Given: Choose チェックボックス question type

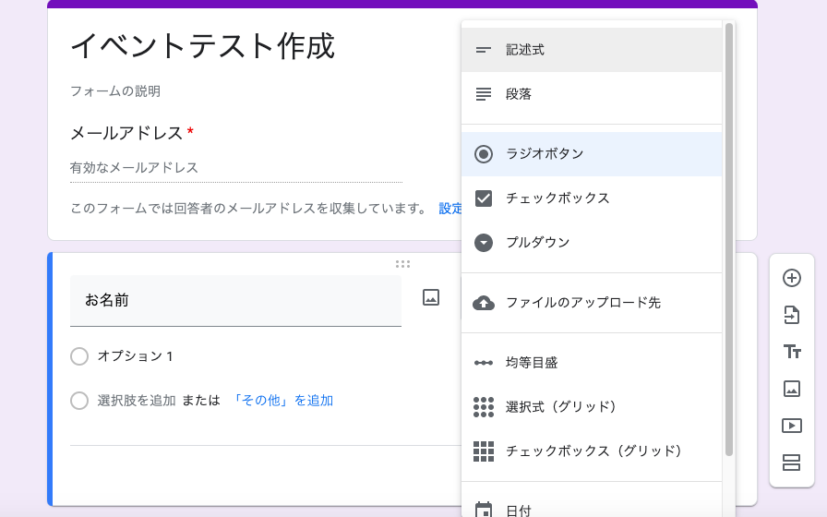Looking at the screenshot, I should [x=592, y=198].
